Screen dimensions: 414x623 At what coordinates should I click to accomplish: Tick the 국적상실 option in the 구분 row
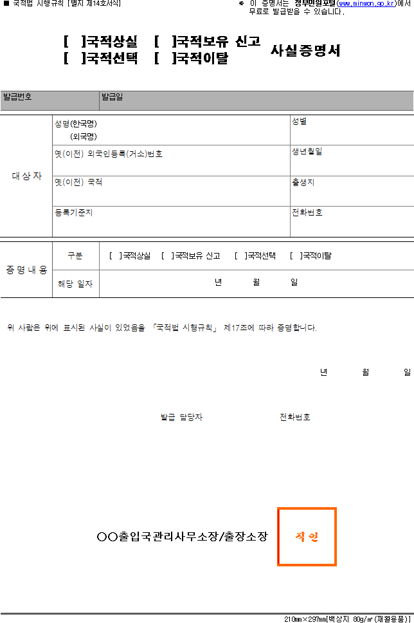click(x=116, y=256)
